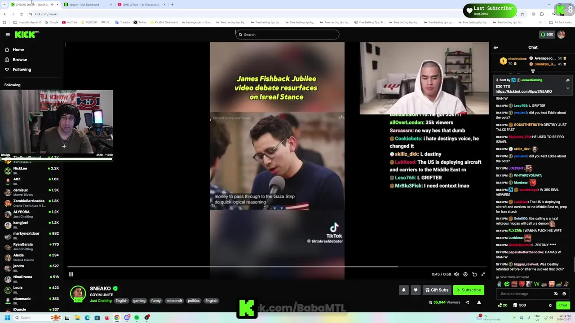The width and height of the screenshot is (575, 323).
Task: Click the green Chat send button
Action: pos(563,306)
